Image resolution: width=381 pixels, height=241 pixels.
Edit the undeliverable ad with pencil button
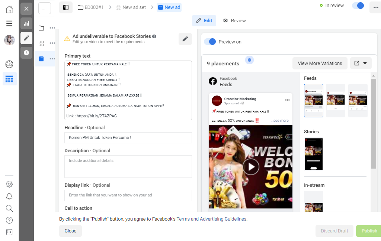pyautogui.click(x=185, y=39)
